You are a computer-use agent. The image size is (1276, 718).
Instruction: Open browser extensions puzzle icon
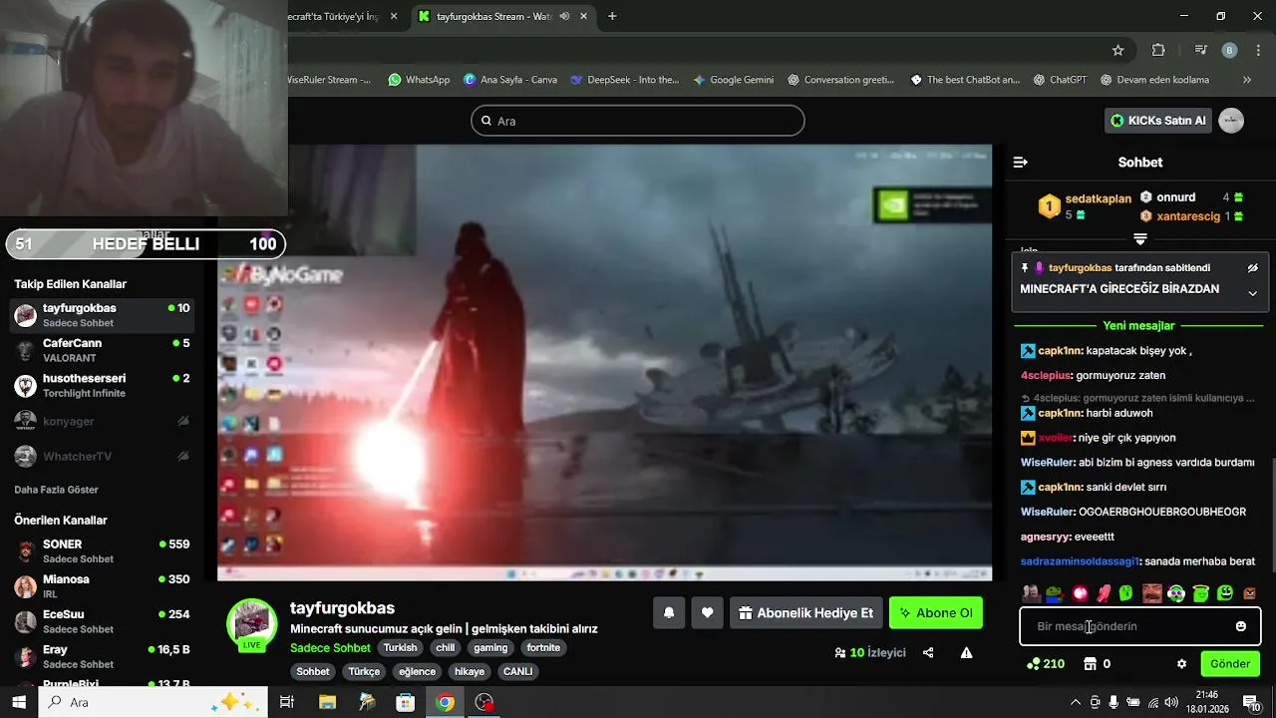pos(1158,50)
